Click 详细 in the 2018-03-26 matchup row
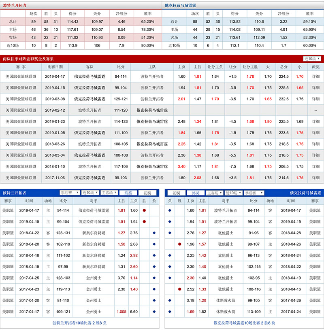The width and height of the screenshot is (324, 331). [x=316, y=144]
